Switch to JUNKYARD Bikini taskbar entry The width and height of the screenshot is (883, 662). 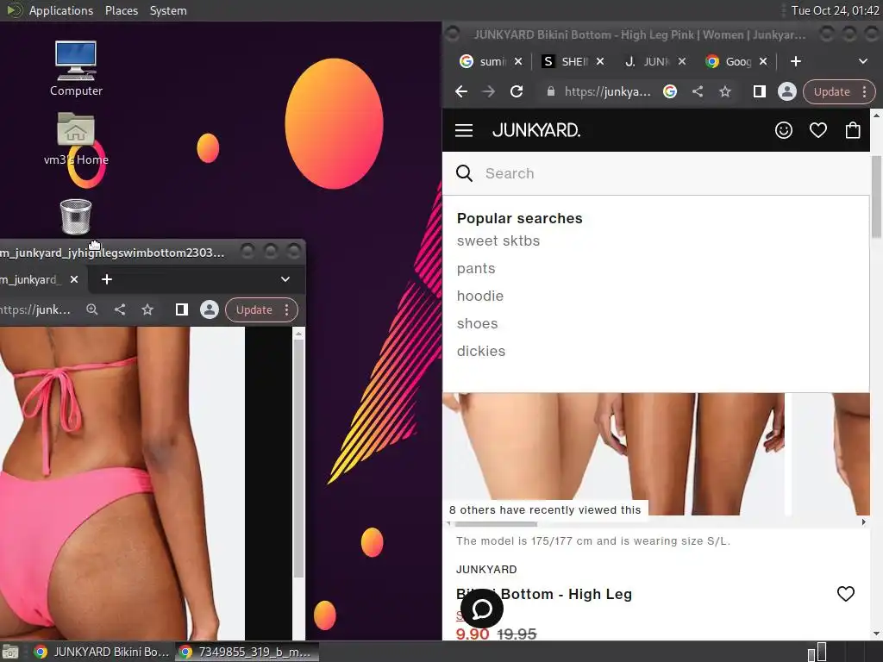pos(102,652)
